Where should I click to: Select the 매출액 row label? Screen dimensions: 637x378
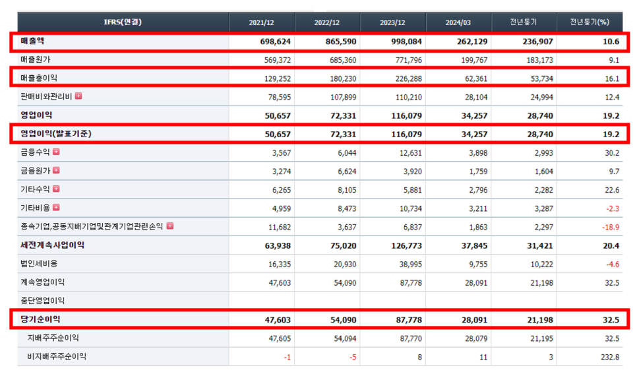32,41
